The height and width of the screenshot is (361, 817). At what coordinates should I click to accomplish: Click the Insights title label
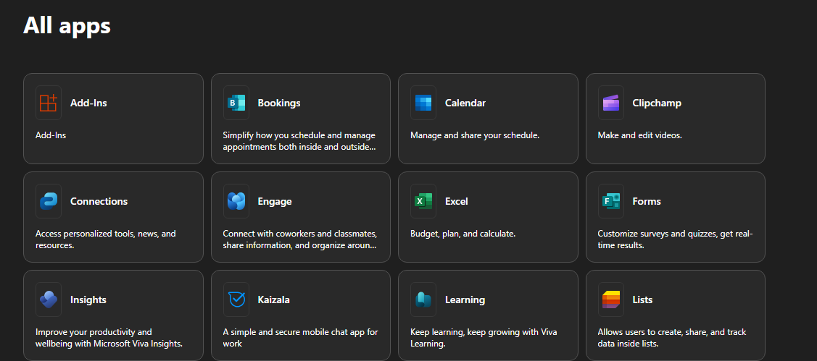click(88, 300)
